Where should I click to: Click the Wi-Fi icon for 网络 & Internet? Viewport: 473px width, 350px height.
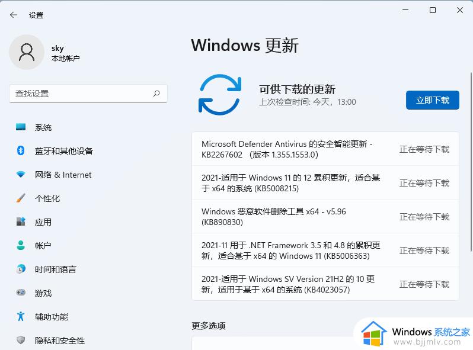tap(21, 174)
